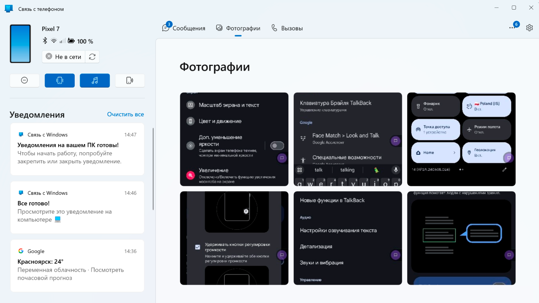The image size is (539, 303).
Task: Click the Pixel 7 phone image
Action: 20,44
